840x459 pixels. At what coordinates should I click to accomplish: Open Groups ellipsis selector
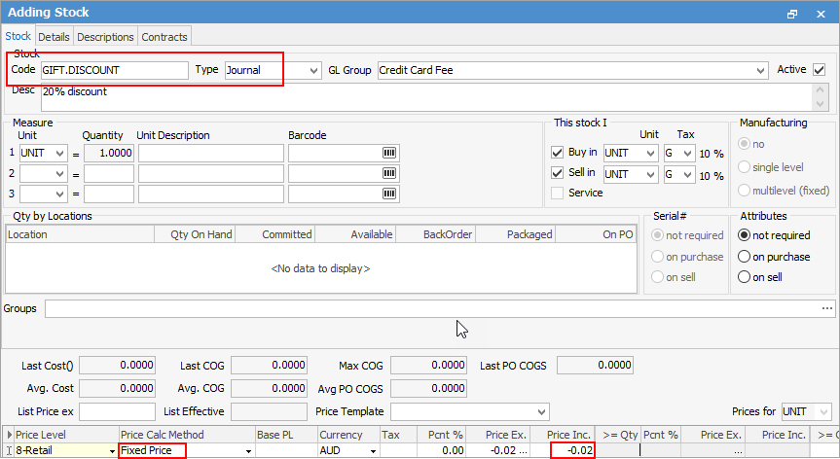click(827, 308)
